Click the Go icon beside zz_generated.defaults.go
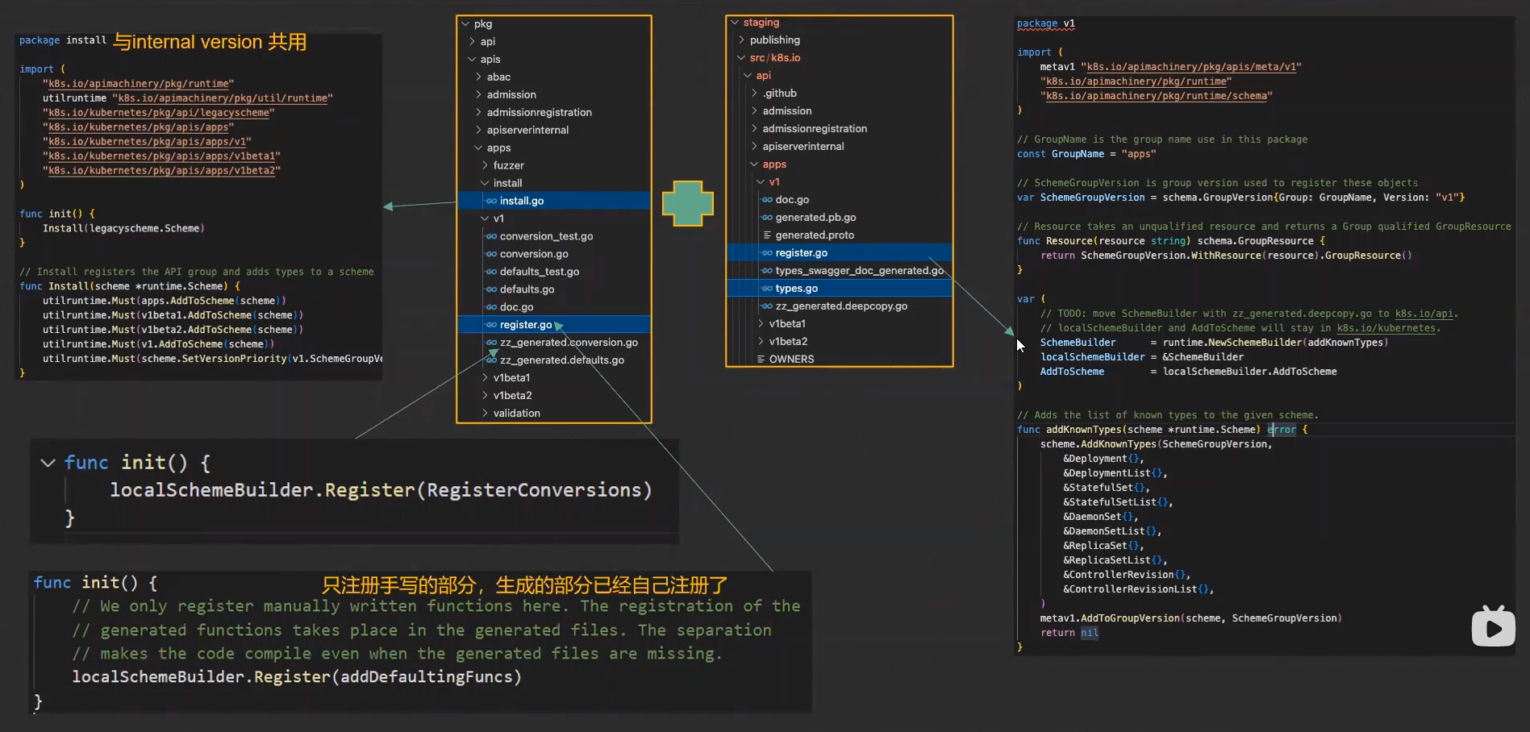This screenshot has height=732, width=1530. click(491, 360)
